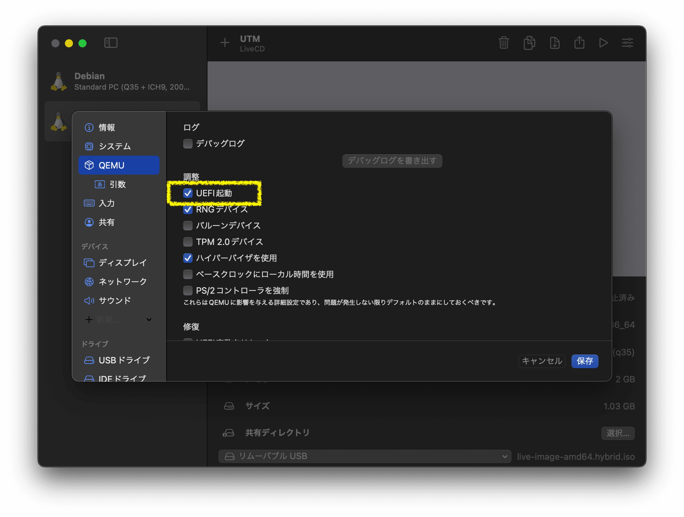Expand the 新規 device dropdown chevron
The image size is (684, 517).
(x=149, y=319)
